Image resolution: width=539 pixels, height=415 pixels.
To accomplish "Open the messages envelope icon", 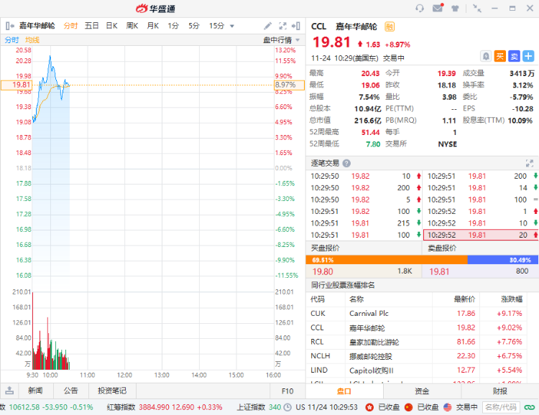I will 438,9.
